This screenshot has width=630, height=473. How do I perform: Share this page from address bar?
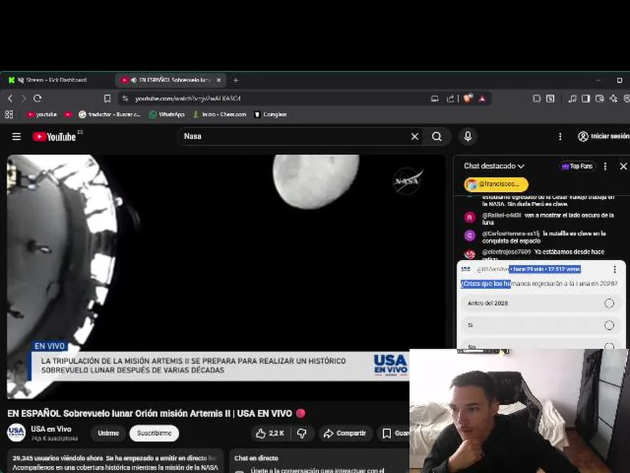point(450,99)
